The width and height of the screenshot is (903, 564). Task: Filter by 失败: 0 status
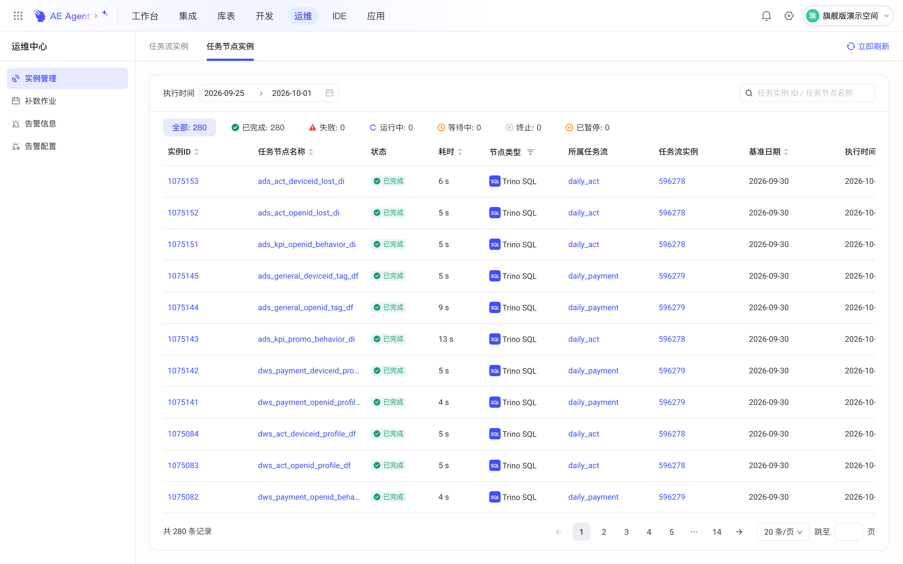327,127
